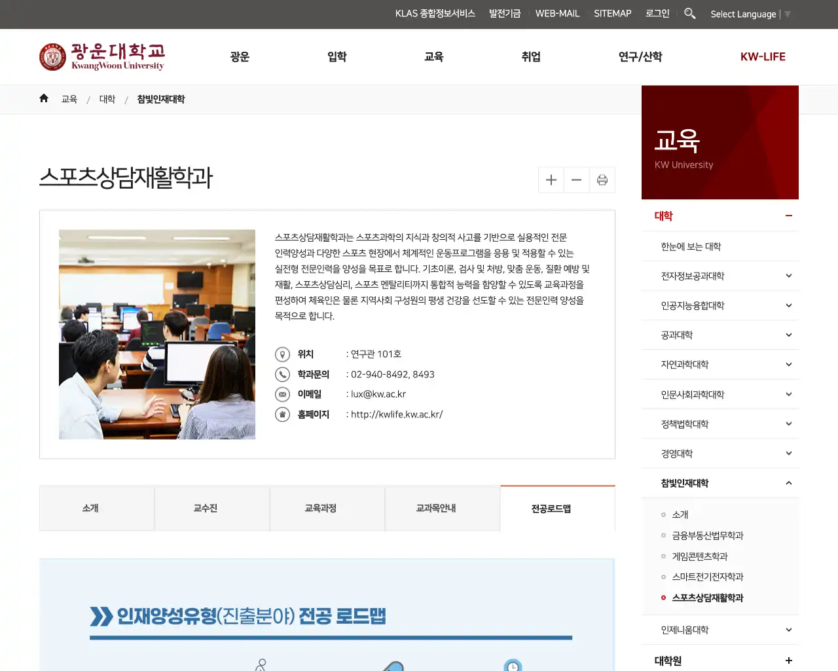This screenshot has width=838, height=671.
Task: Decrease text size with minus icon
Action: point(576,180)
